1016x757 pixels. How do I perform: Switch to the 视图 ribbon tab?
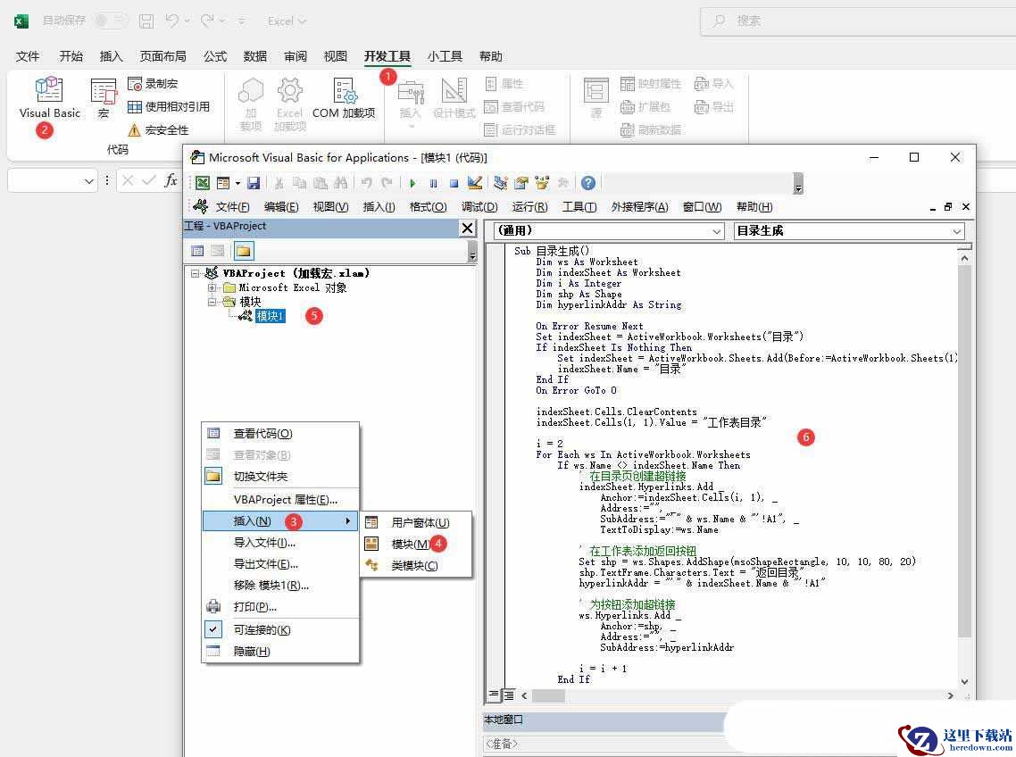[x=335, y=56]
